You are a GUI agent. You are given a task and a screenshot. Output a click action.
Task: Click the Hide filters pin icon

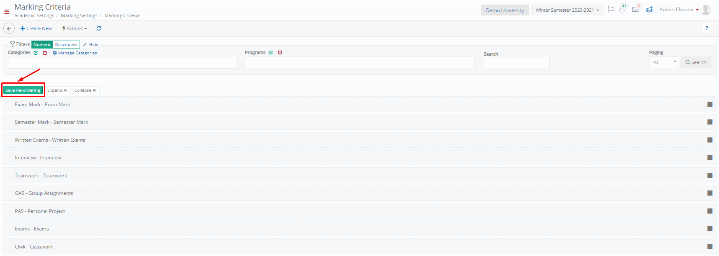click(x=85, y=44)
